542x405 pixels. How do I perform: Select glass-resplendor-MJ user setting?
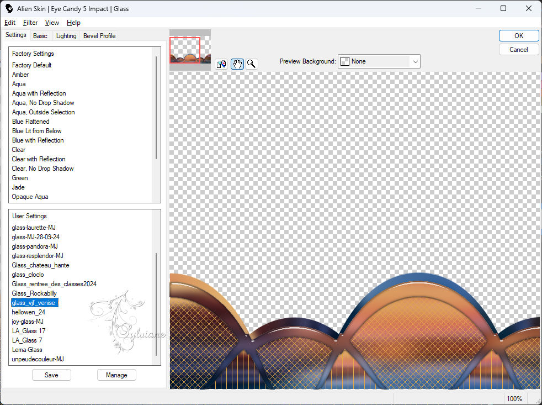click(x=38, y=255)
